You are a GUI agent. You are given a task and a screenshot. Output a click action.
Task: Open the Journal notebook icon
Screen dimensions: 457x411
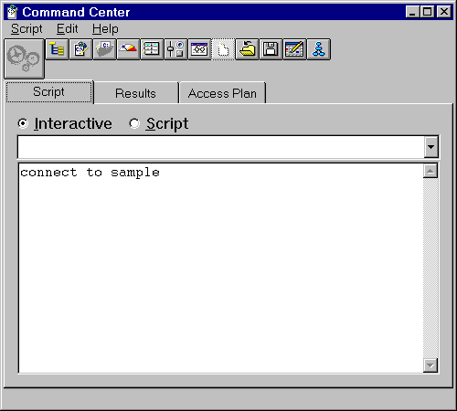[x=152, y=49]
